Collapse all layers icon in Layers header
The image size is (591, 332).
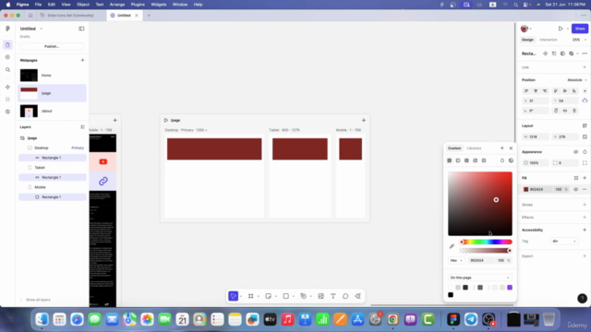pos(82,127)
